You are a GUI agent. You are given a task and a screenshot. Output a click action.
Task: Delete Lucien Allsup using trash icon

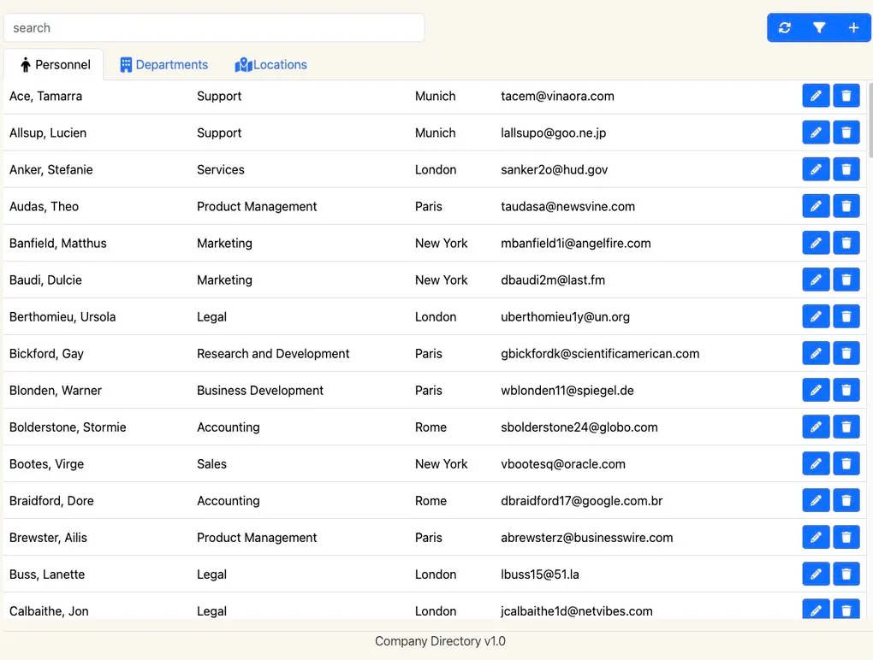pos(846,133)
